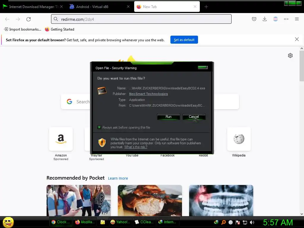This screenshot has height=228, width=304.
Task: Click the 5:57 AM taskbar clock
Action: [278, 222]
